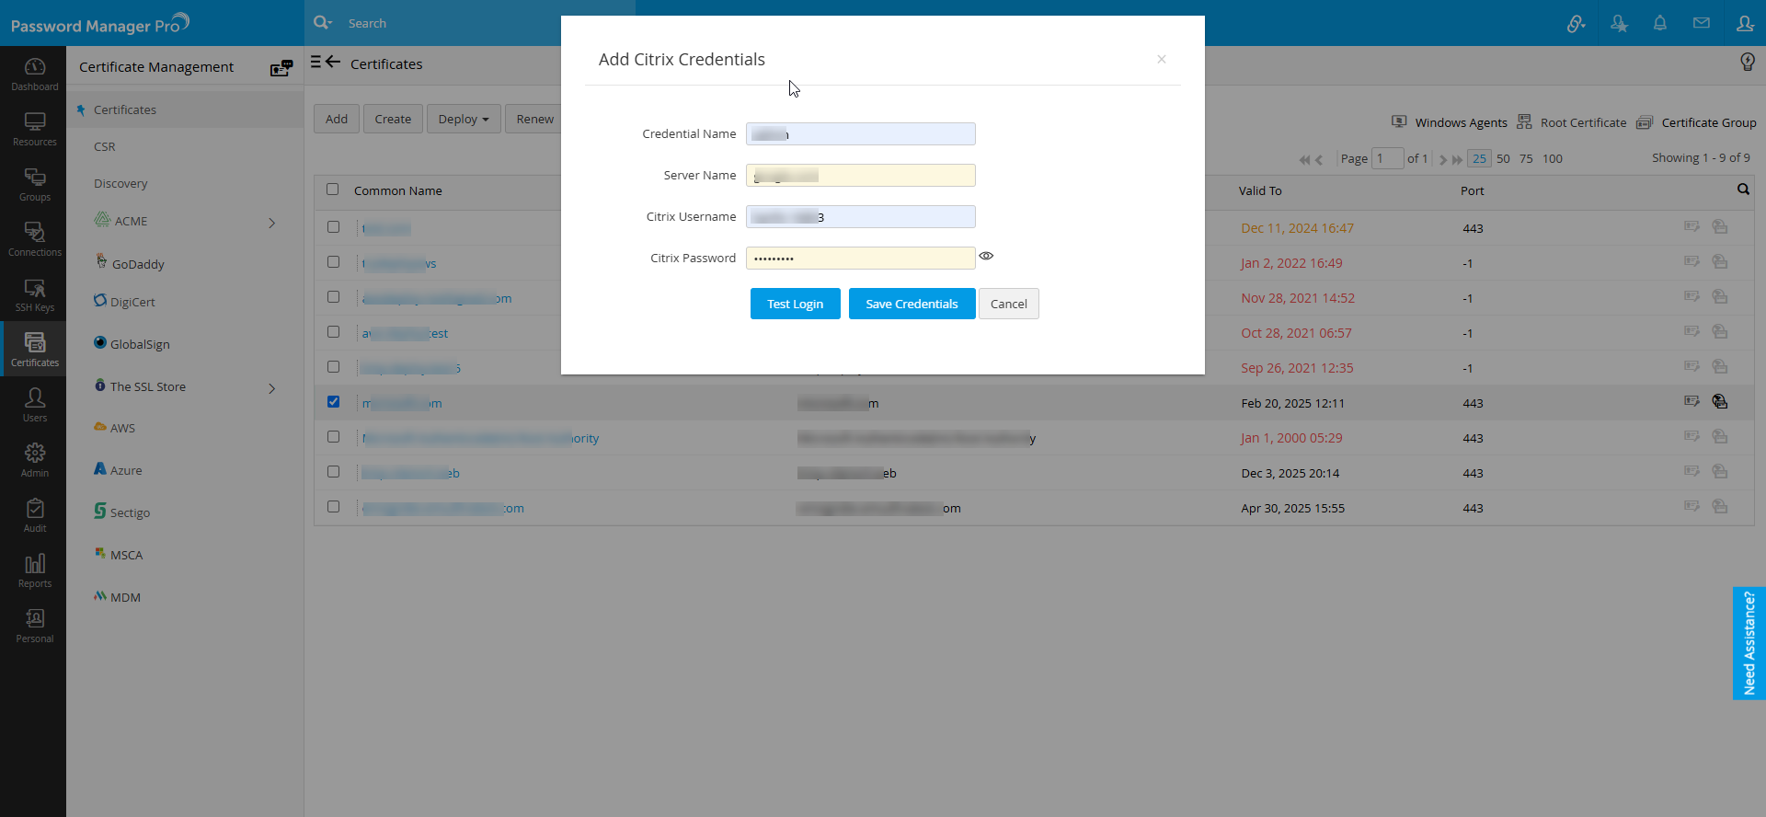Expand the ACME submenu arrow
This screenshot has width=1766, height=817.
click(x=272, y=223)
